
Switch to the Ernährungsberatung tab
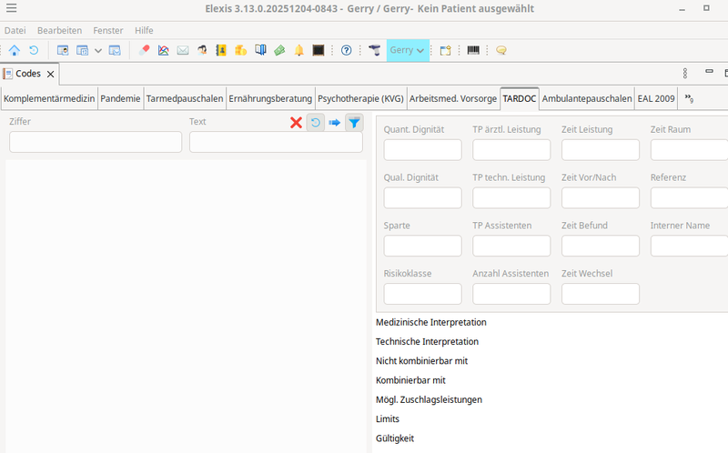(x=270, y=98)
